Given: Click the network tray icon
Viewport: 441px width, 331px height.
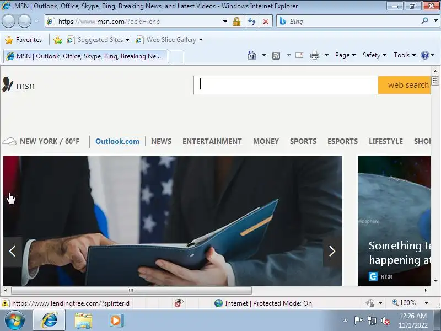Looking at the screenshot, I should click(x=372, y=321).
